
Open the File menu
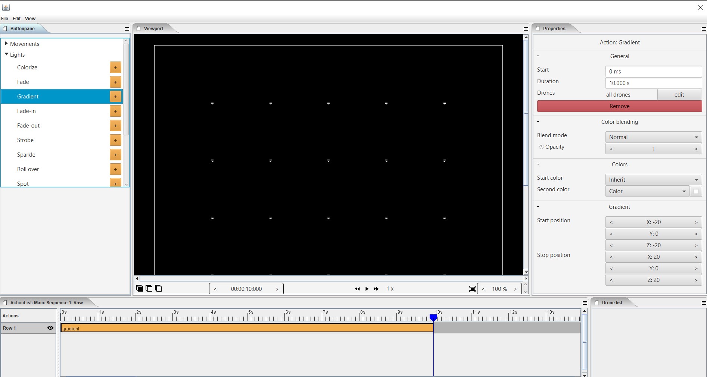[x=5, y=19]
